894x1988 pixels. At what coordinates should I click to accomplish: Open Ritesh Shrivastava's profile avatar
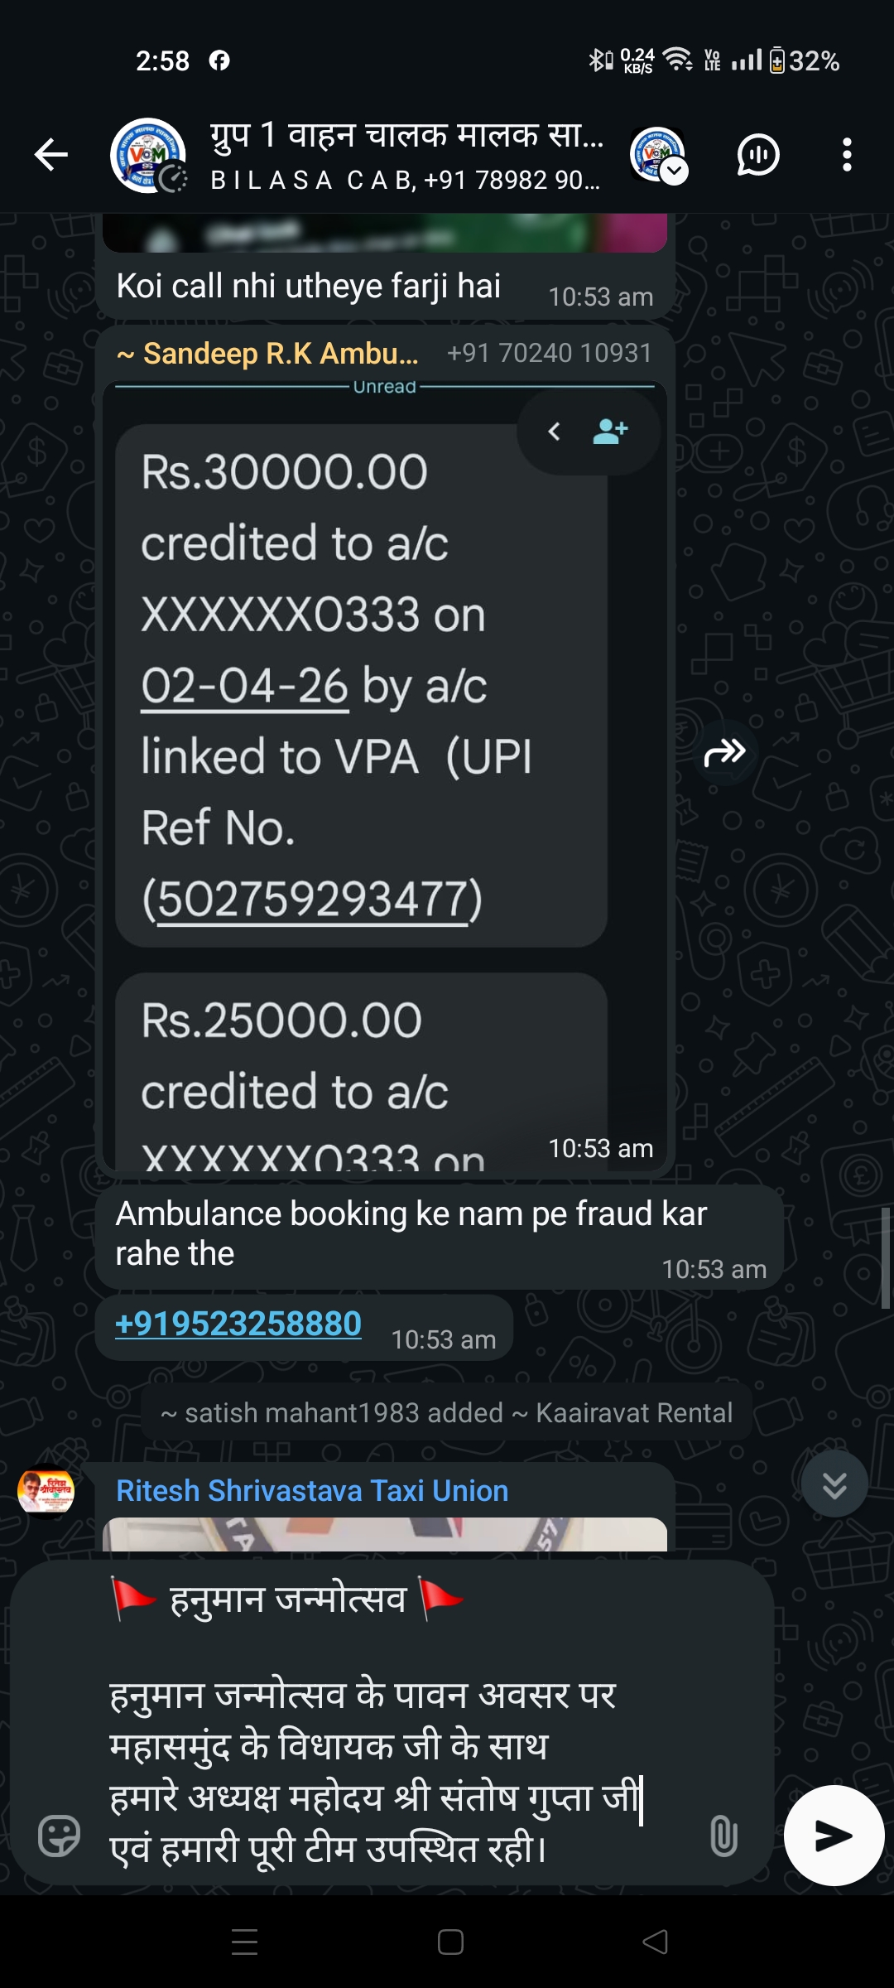coord(46,1492)
